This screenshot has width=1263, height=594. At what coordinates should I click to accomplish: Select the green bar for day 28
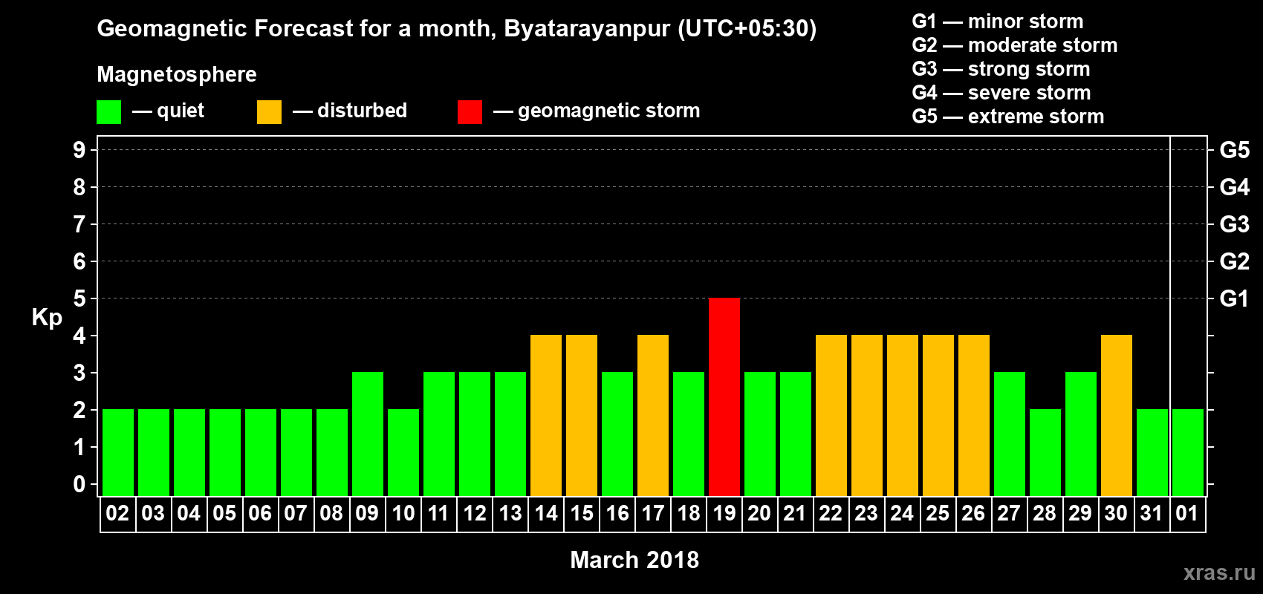pyautogui.click(x=1045, y=452)
